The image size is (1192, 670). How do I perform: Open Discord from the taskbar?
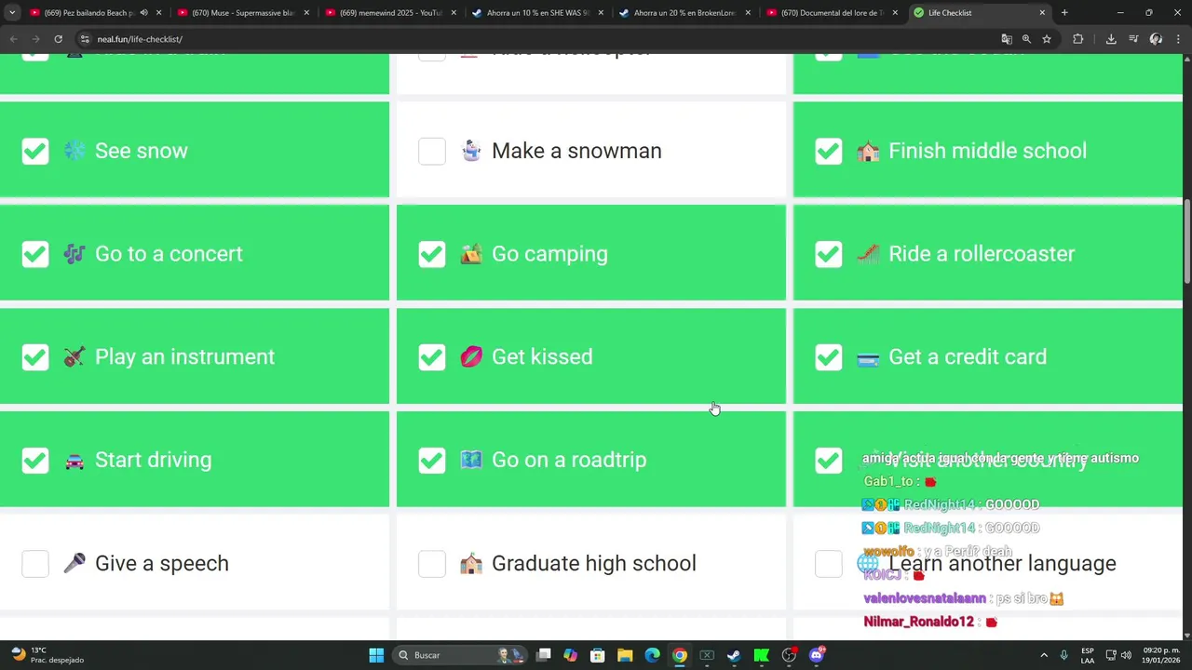tap(817, 655)
